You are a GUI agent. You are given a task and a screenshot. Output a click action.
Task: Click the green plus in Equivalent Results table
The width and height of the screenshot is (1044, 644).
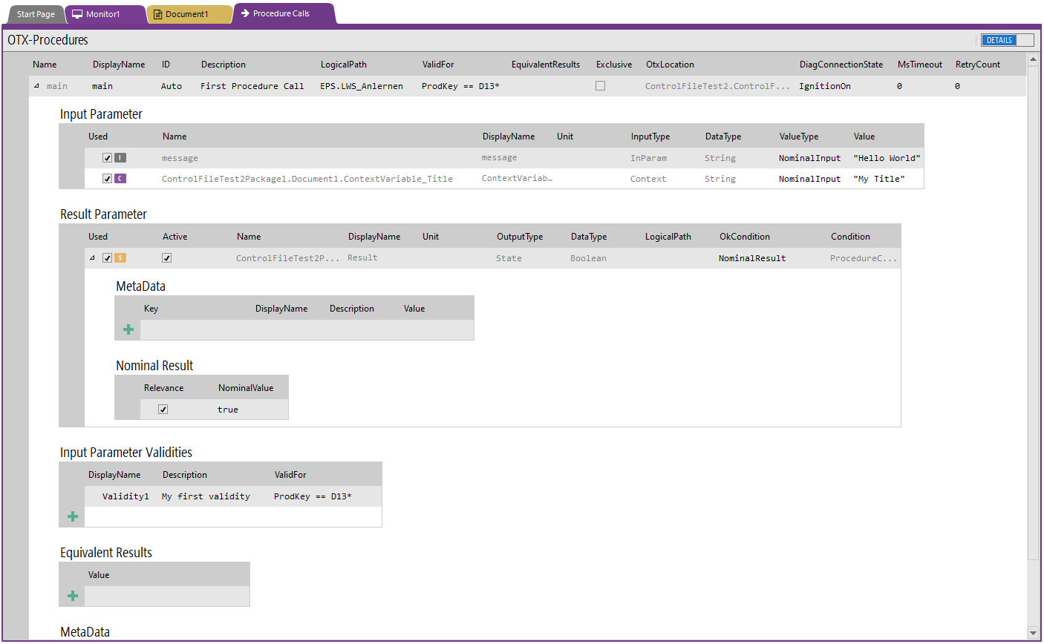click(71, 595)
